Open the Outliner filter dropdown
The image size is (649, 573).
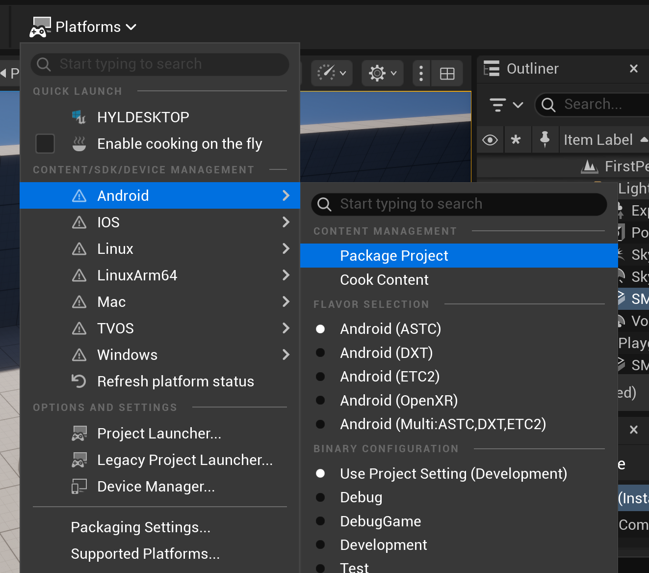point(505,105)
